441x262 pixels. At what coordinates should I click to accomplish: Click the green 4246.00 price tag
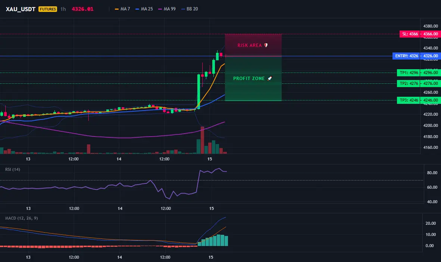click(431, 100)
